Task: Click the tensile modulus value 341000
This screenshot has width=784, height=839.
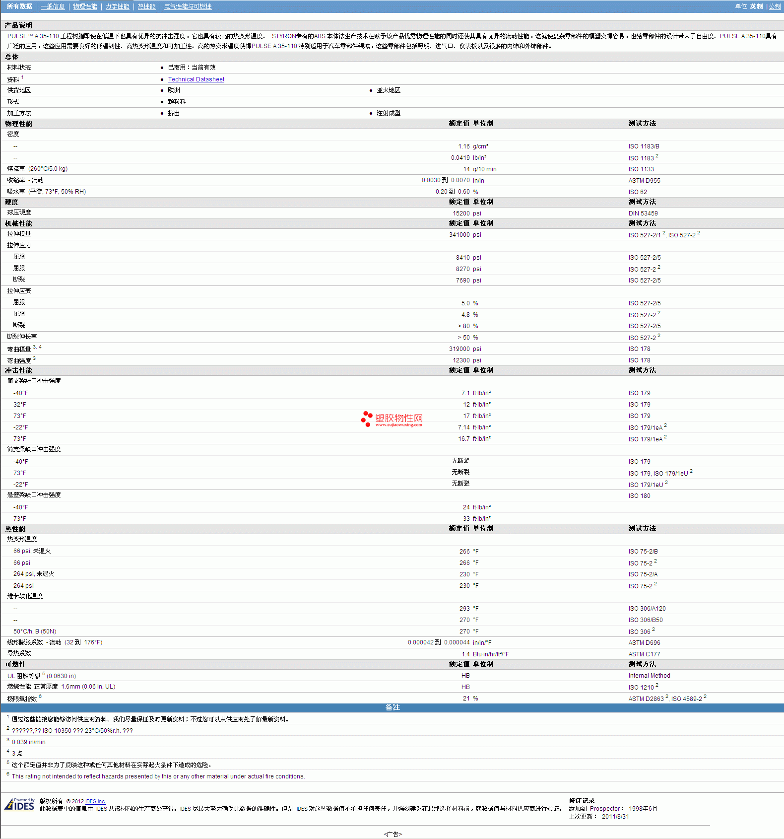Action: (459, 235)
